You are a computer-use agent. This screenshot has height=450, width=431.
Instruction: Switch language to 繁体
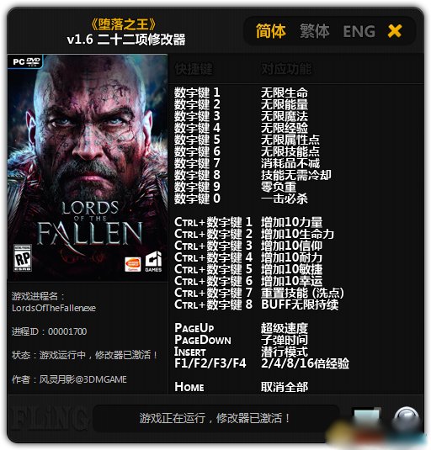[x=315, y=31]
